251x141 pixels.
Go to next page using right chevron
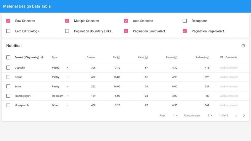(x=244, y=116)
